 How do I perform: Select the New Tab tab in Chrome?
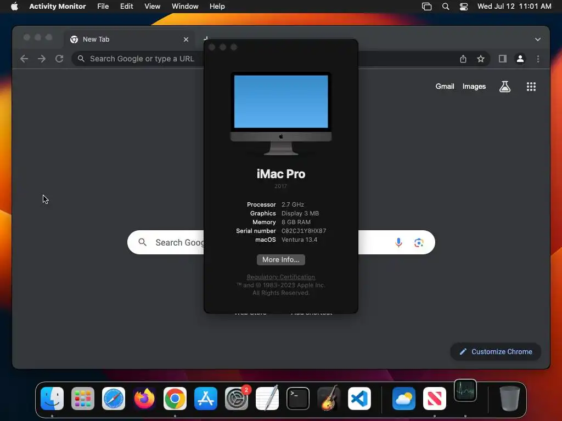pyautogui.click(x=129, y=39)
